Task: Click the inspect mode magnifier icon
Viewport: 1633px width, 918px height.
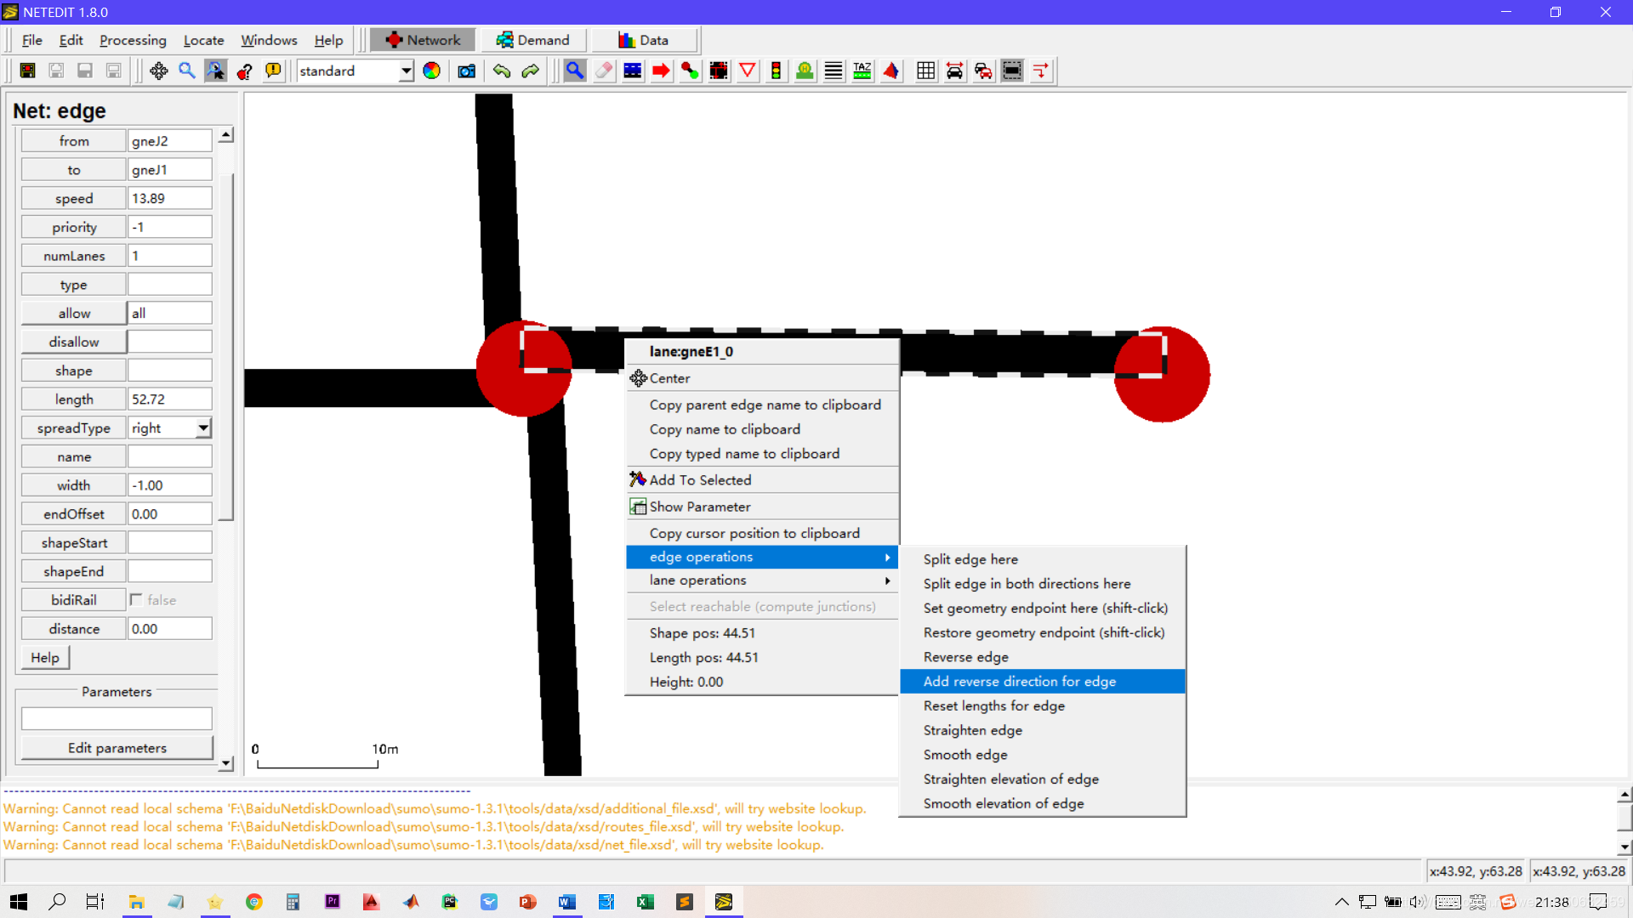Action: pos(575,71)
